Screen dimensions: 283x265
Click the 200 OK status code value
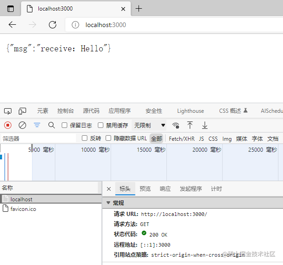pos(158,235)
